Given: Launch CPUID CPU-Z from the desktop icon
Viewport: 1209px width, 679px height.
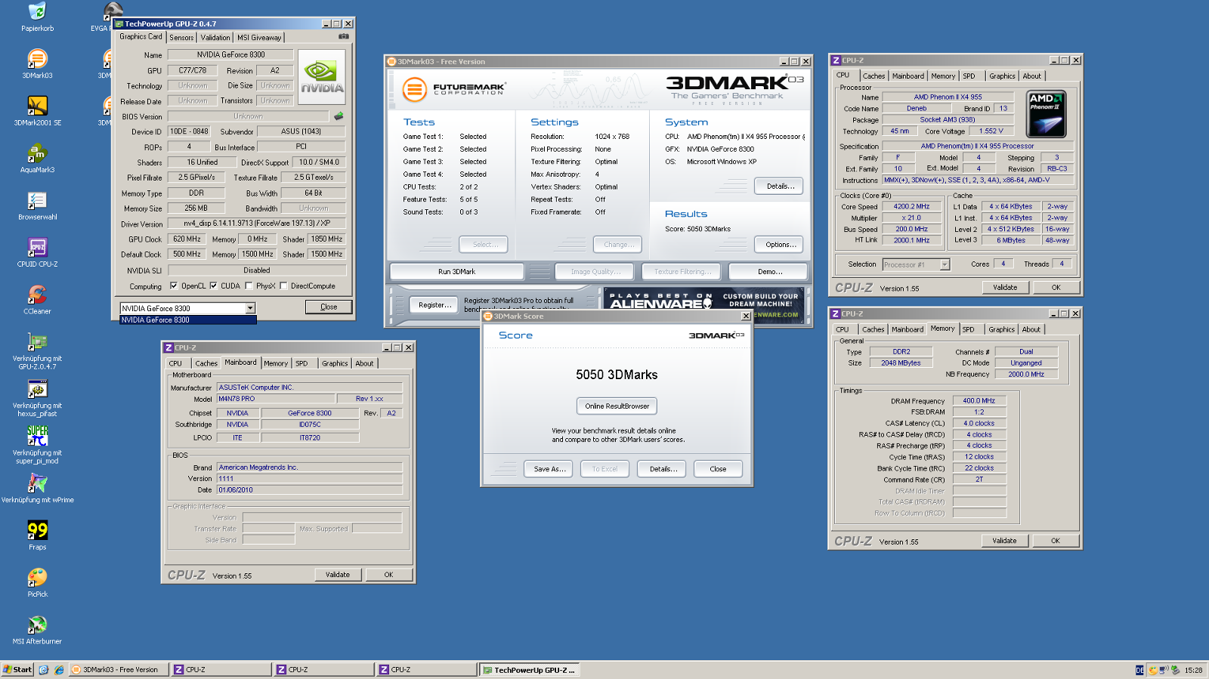Looking at the screenshot, I should [37, 247].
